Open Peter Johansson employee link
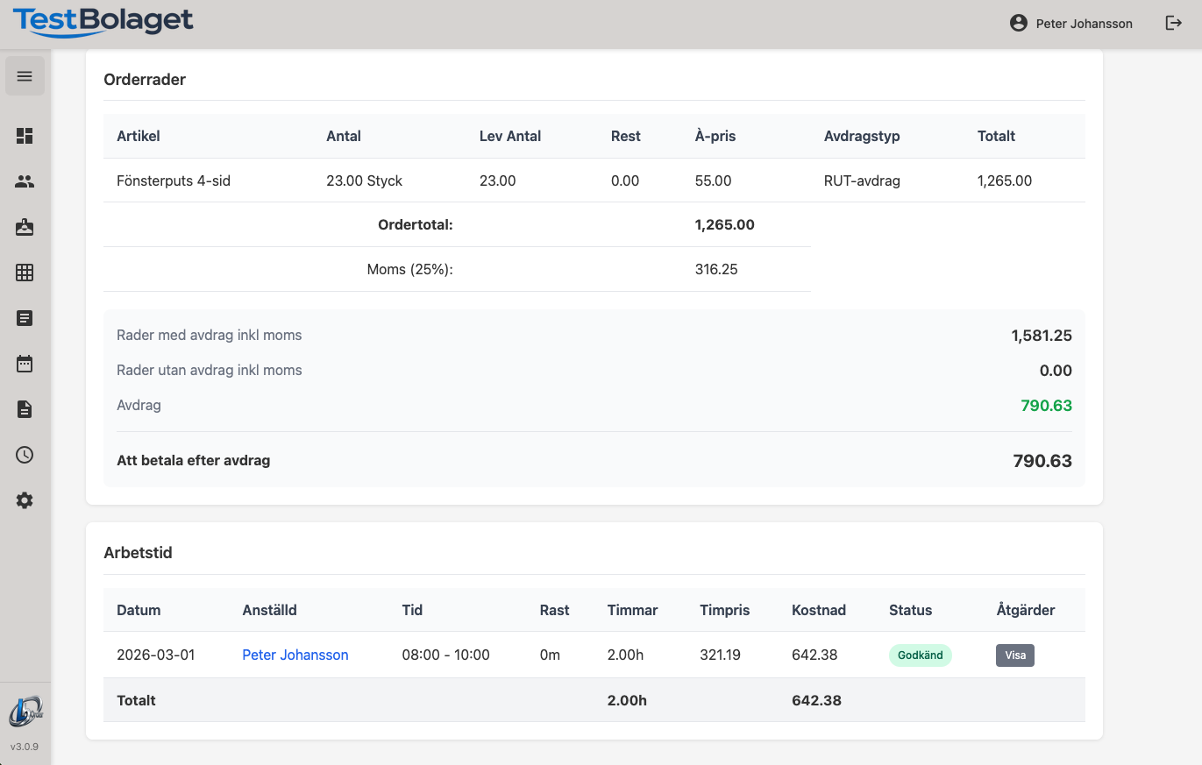Viewport: 1202px width, 765px height. tap(295, 655)
